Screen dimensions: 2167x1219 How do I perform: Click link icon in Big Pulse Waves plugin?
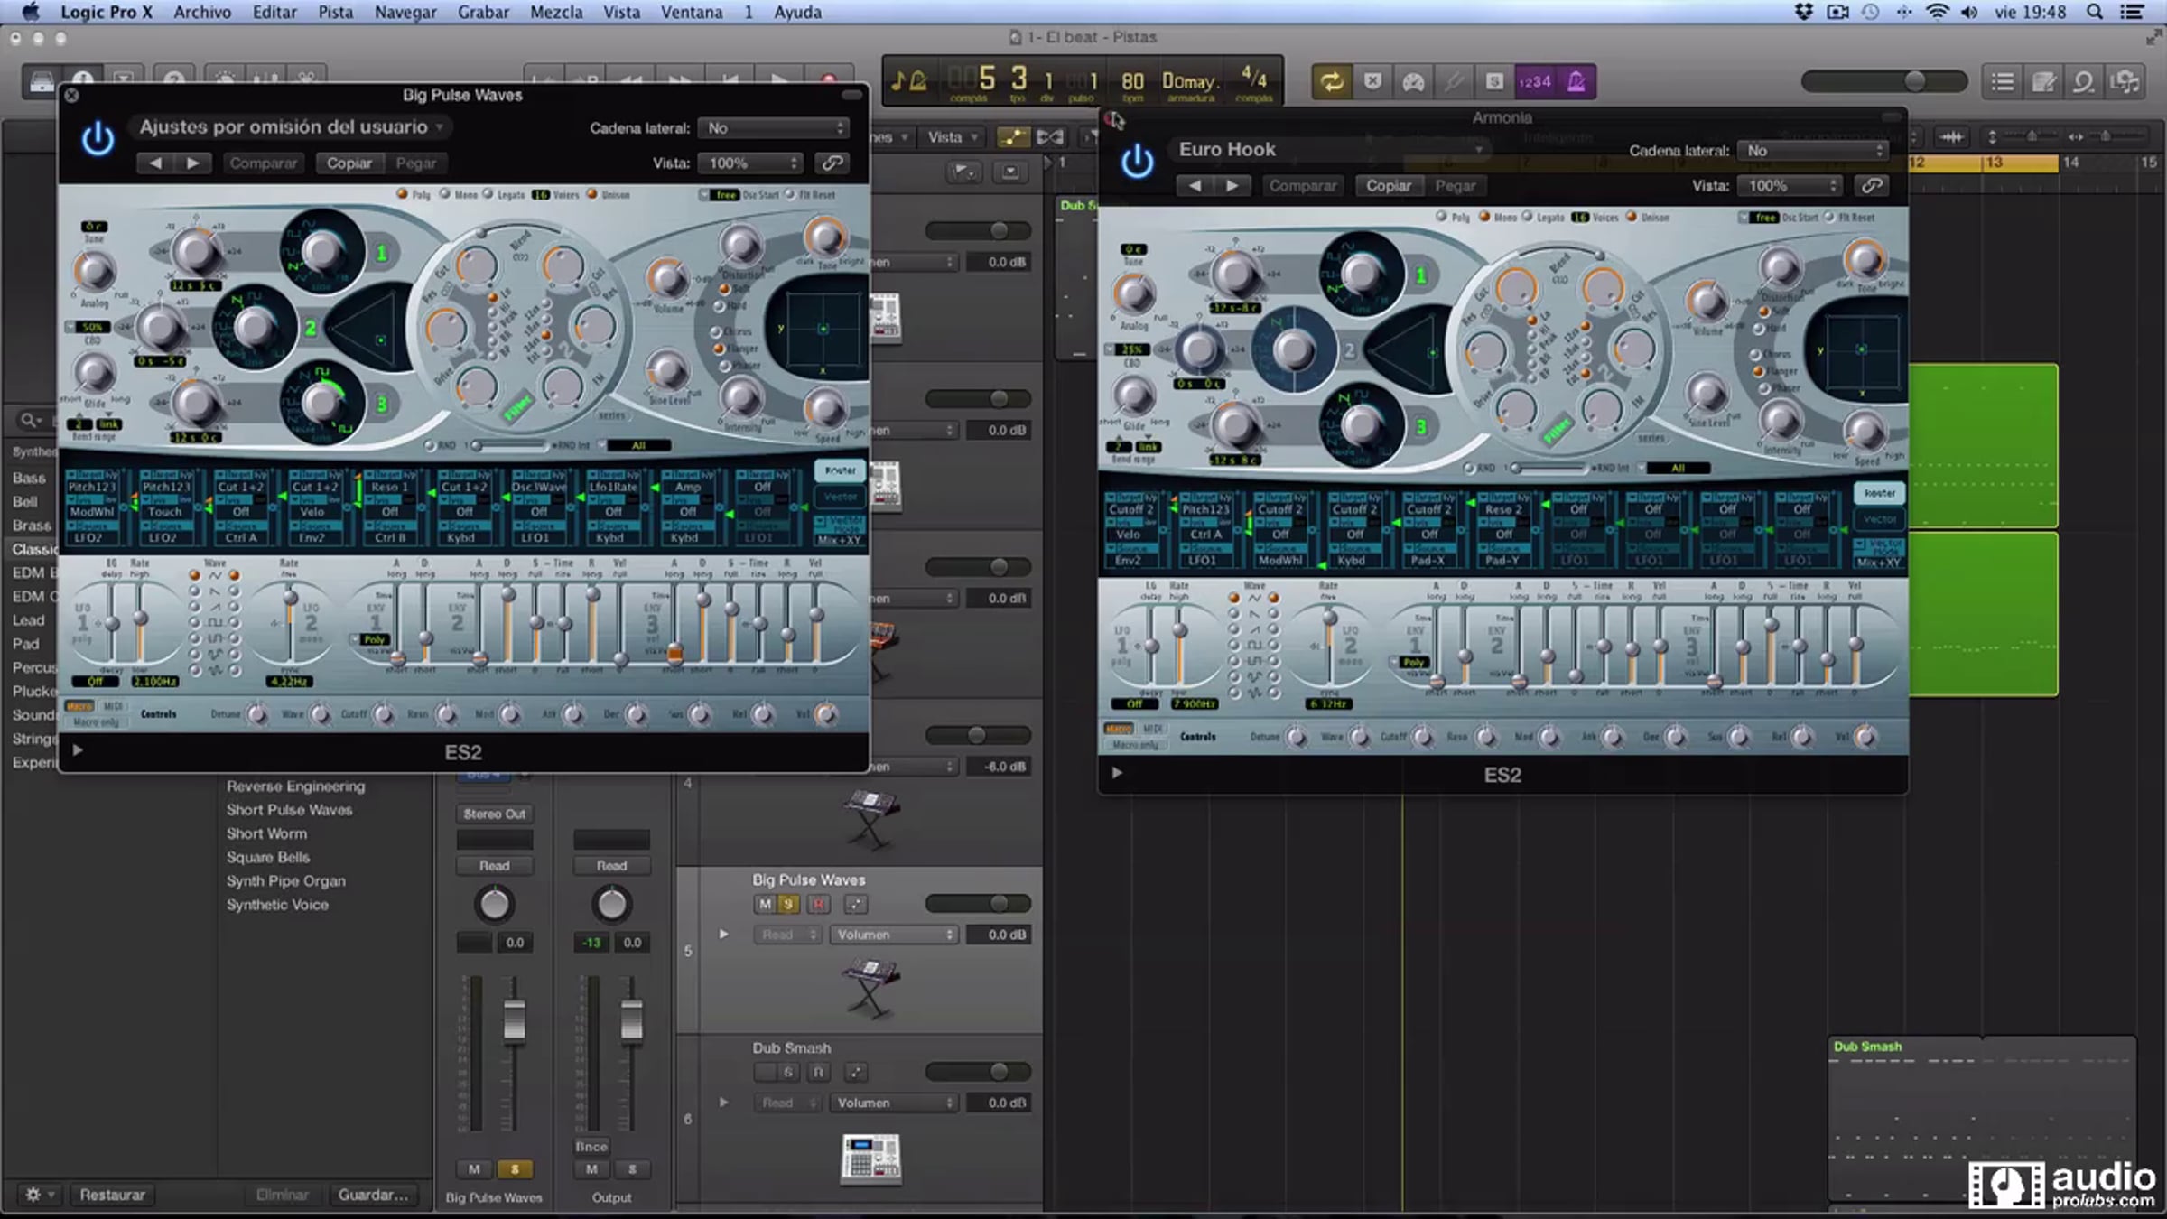(832, 163)
